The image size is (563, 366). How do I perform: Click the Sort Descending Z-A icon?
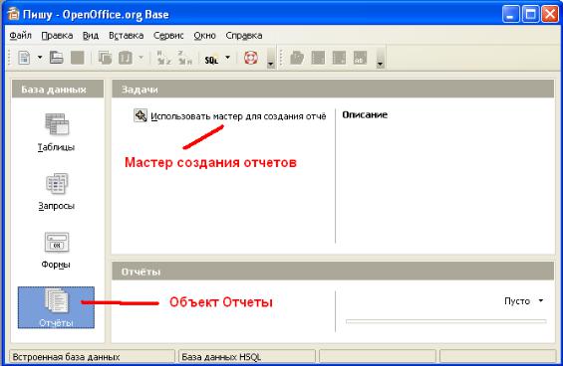pyautogui.click(x=185, y=58)
